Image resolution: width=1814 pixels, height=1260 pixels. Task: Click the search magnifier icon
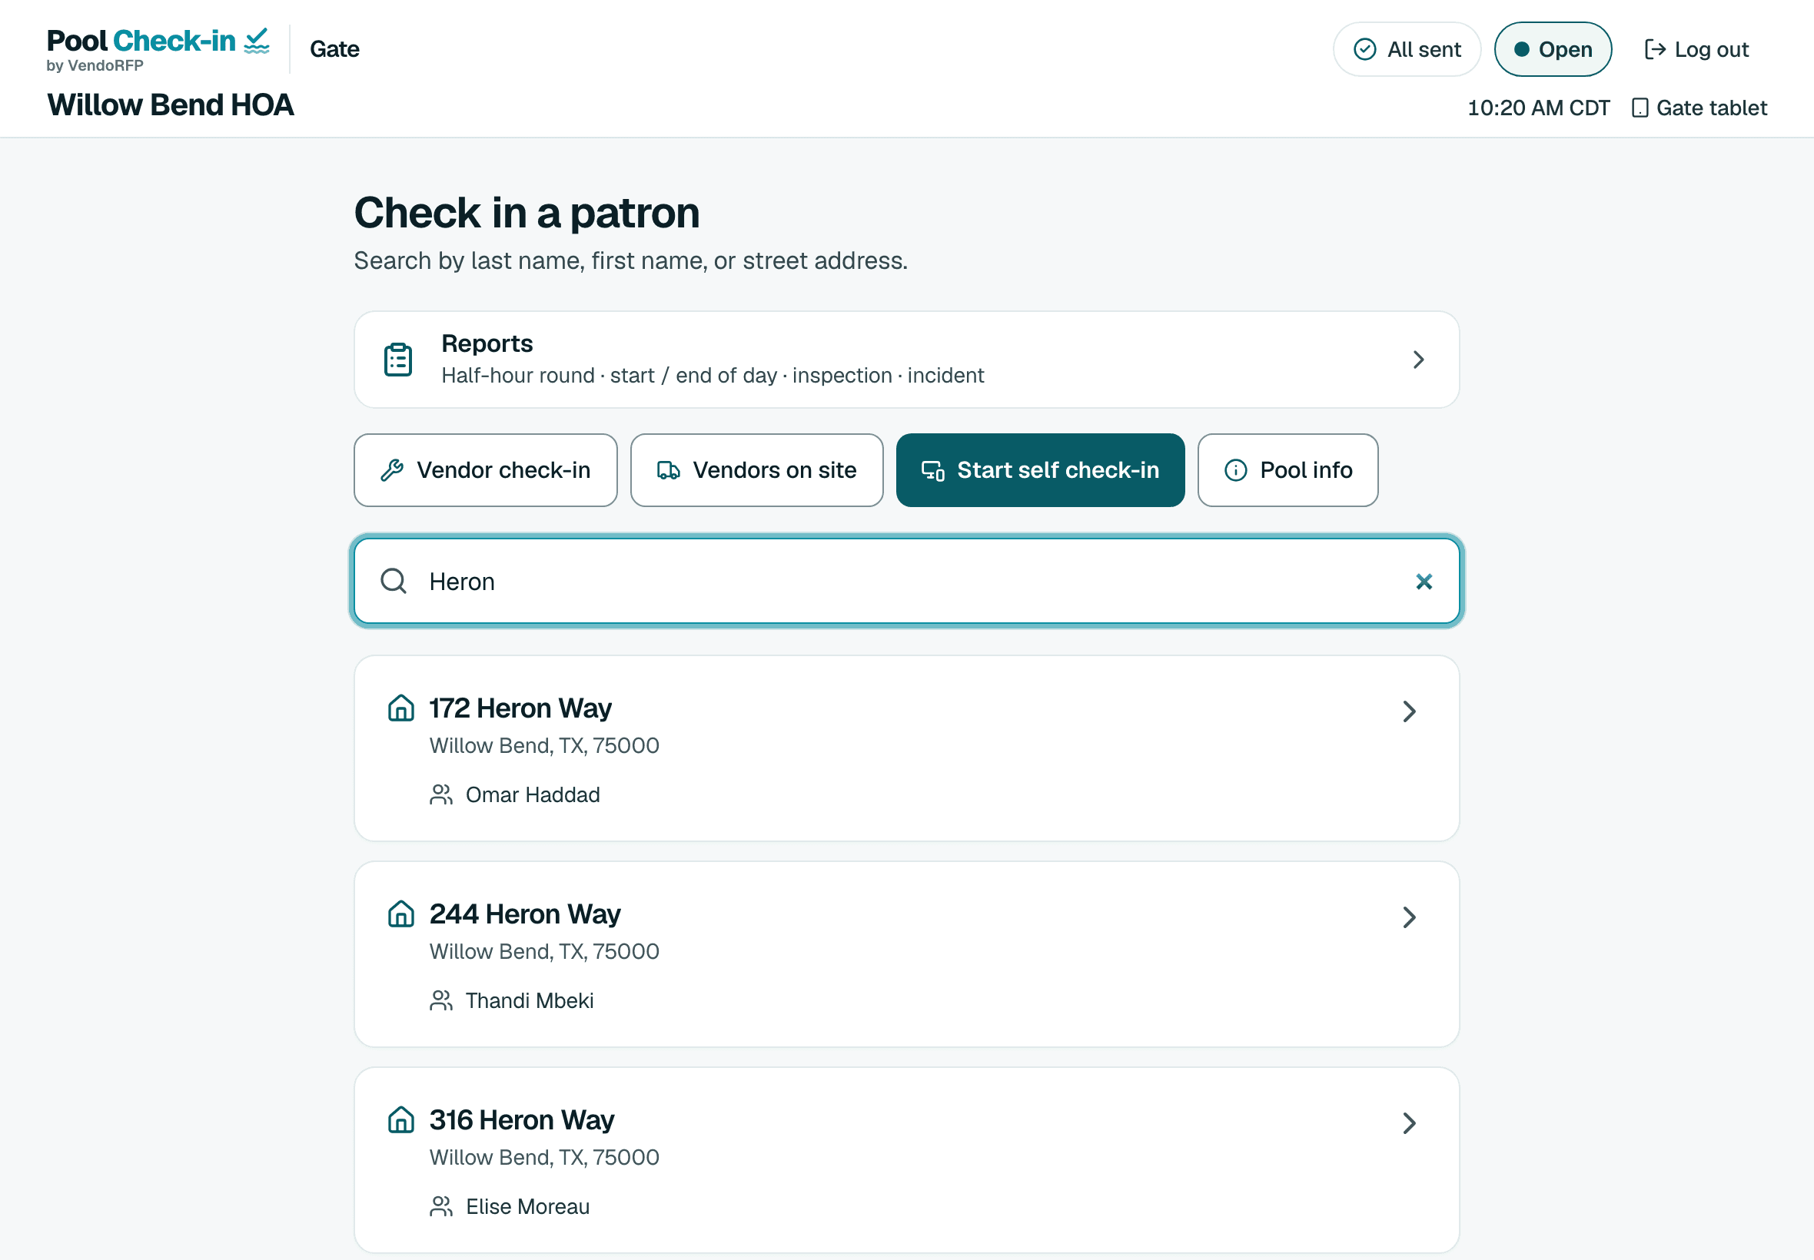[394, 582]
